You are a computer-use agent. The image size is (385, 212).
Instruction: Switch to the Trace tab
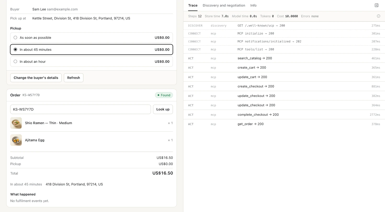[x=193, y=5]
